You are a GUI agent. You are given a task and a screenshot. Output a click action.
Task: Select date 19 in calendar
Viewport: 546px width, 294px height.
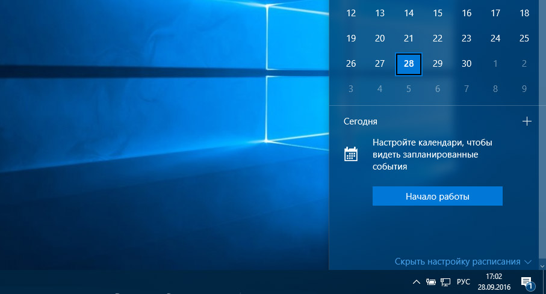[x=351, y=38]
